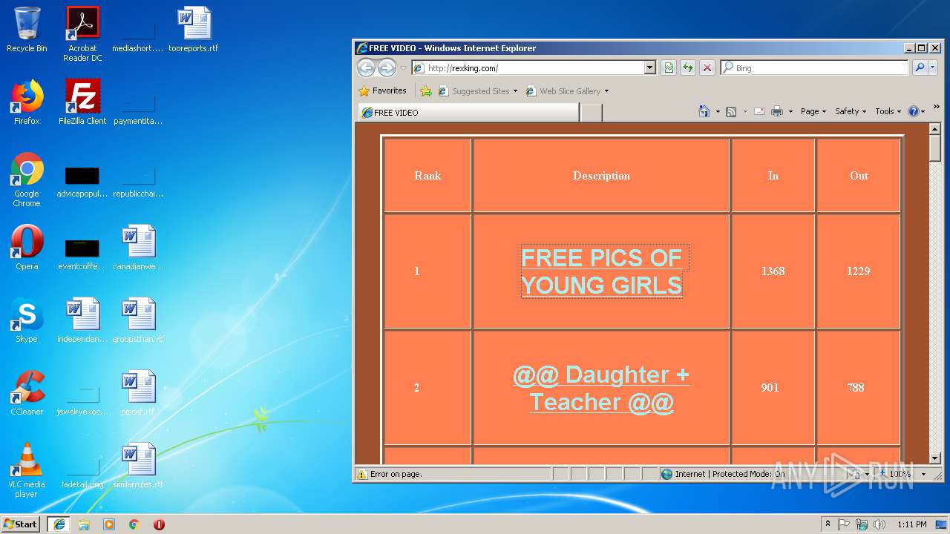
Task: Refresh the page with the green arrows icon
Action: [x=688, y=68]
